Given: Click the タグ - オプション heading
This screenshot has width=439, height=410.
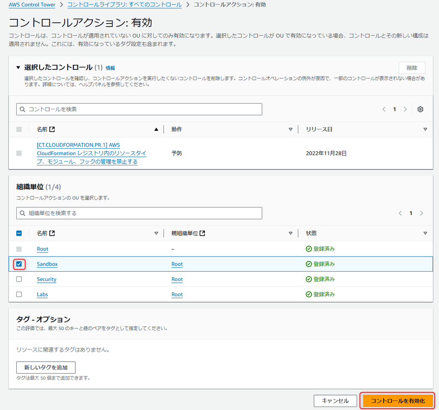Looking at the screenshot, I should tap(43, 319).
